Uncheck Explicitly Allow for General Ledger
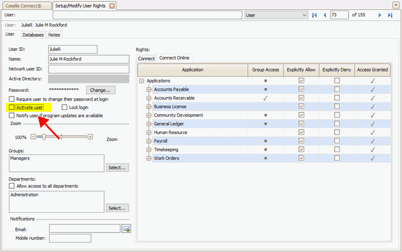Viewport: 402px width, 252px height. (x=301, y=124)
